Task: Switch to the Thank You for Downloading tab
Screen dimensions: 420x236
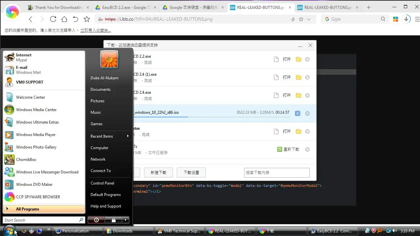Action: pos(59,7)
